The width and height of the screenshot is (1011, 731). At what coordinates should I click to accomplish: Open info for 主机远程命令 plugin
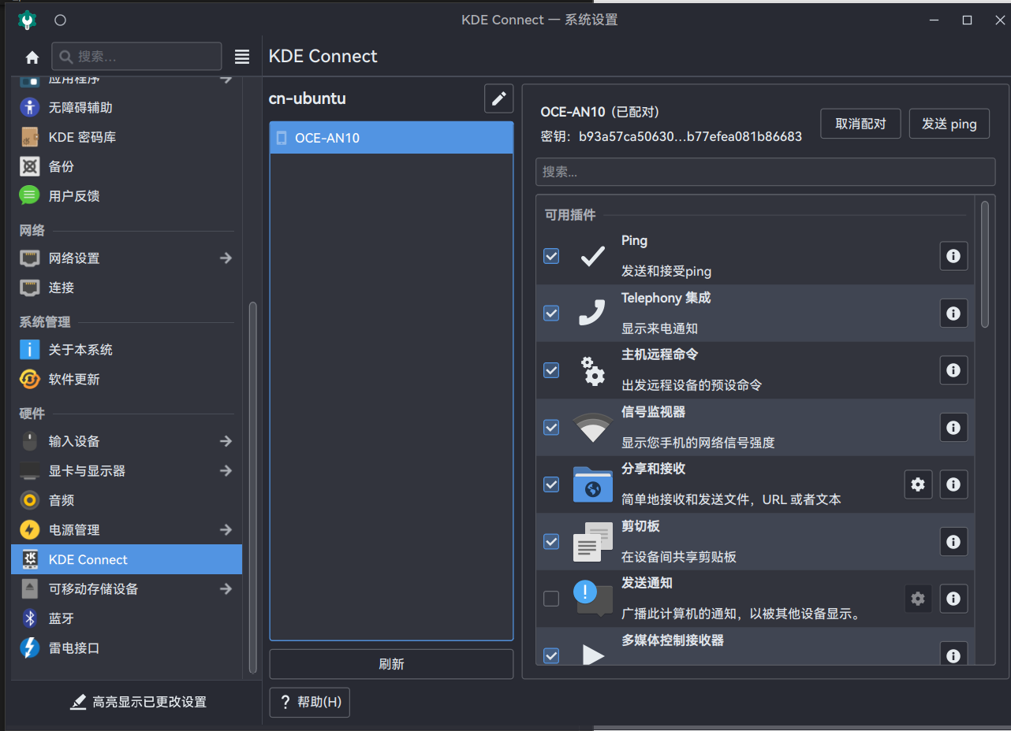coord(953,370)
